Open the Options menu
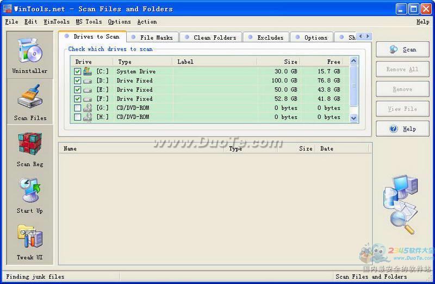Viewport: 435px width, 284px height. point(119,22)
